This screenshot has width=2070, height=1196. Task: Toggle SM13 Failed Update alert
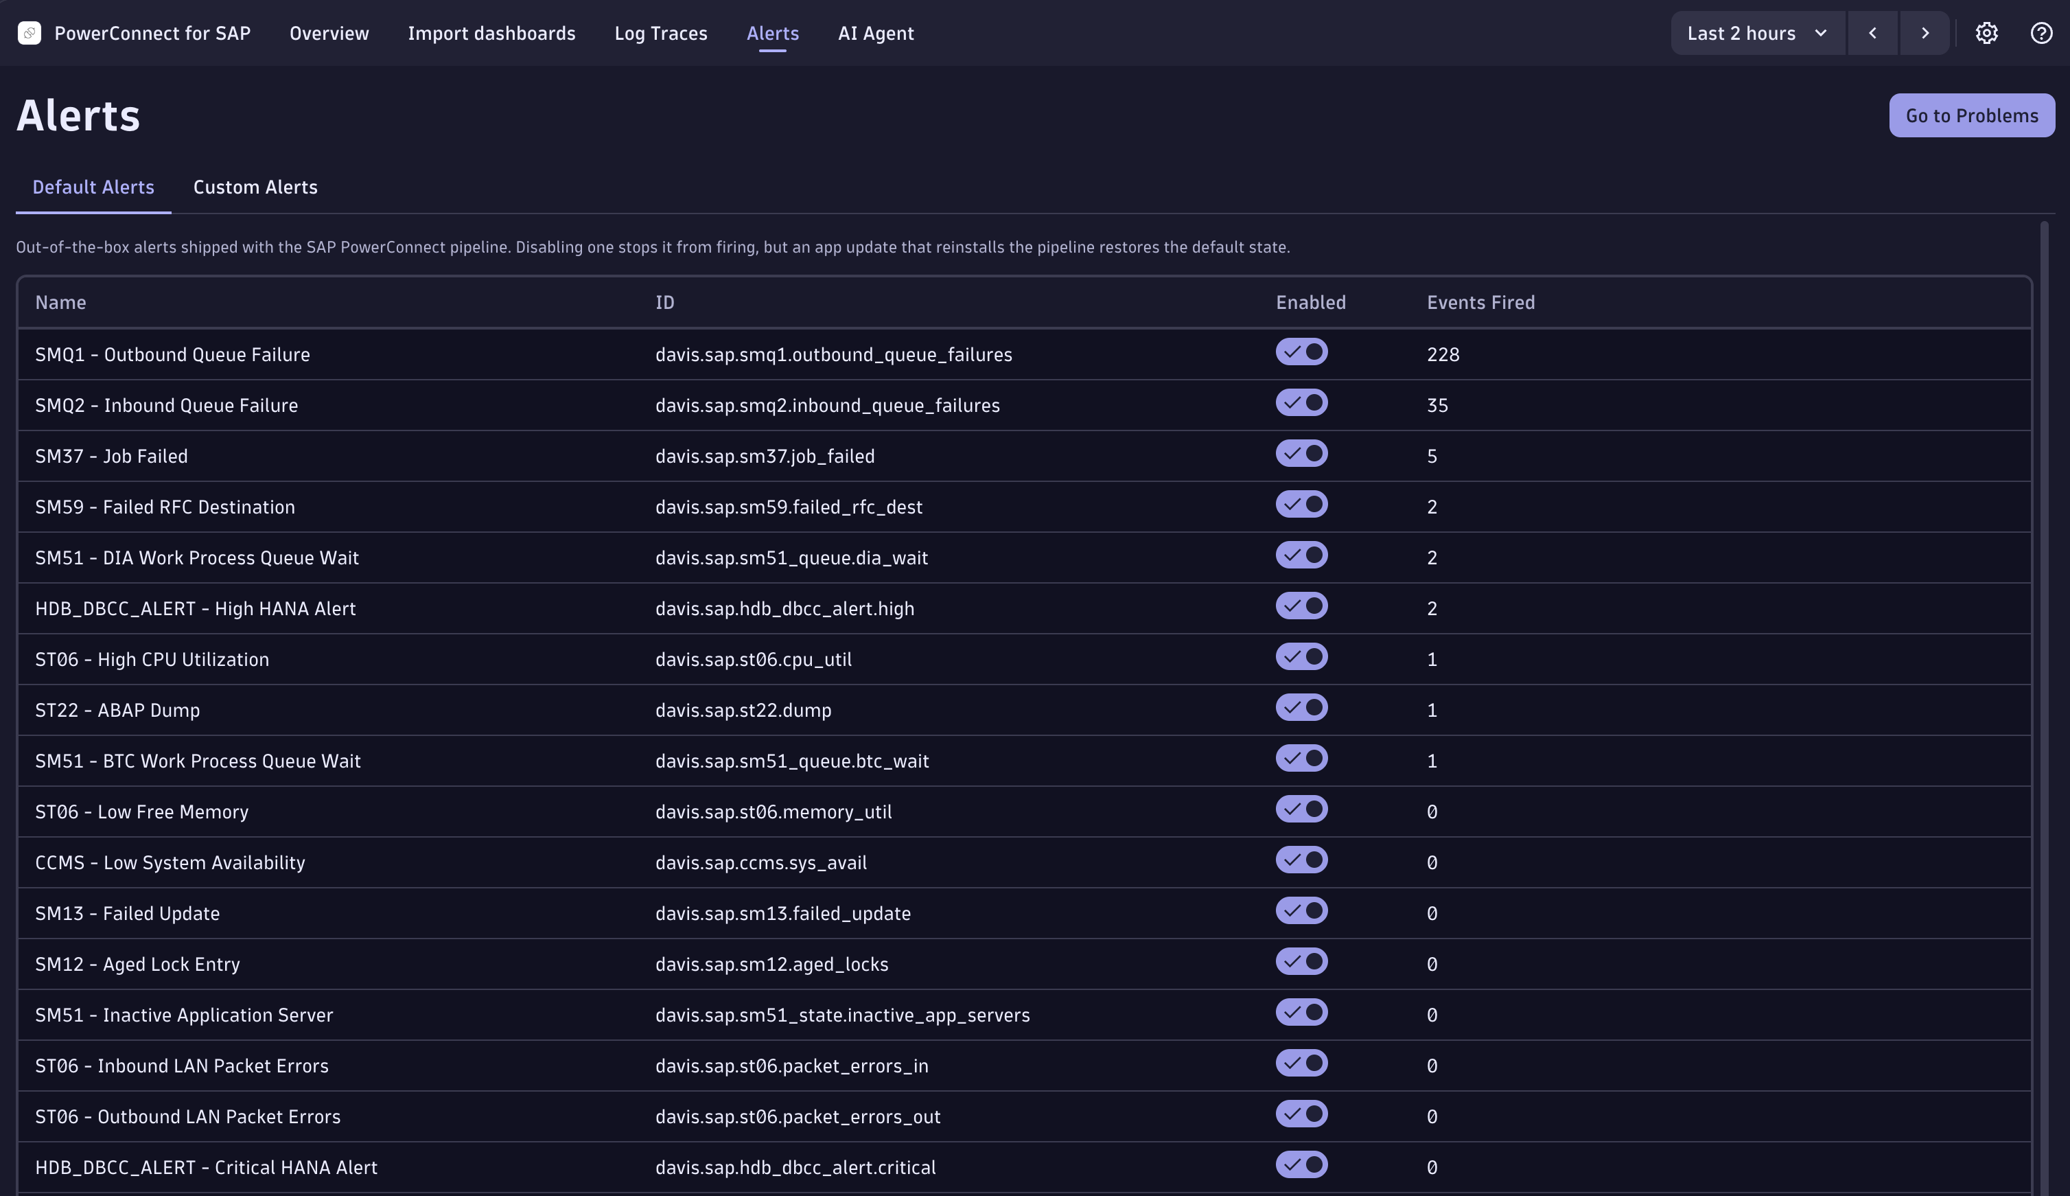pyautogui.click(x=1301, y=911)
